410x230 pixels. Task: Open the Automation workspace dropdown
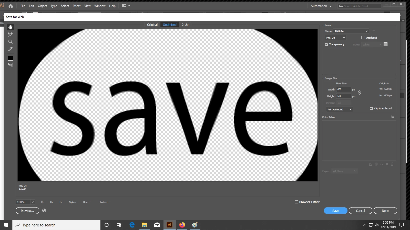(321, 6)
